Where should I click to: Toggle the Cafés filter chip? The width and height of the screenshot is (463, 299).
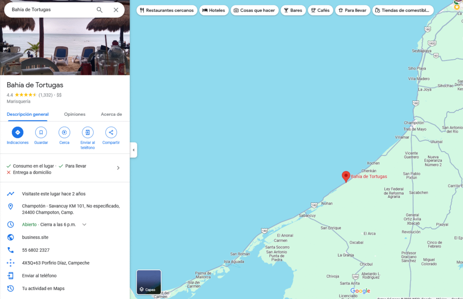point(320,10)
